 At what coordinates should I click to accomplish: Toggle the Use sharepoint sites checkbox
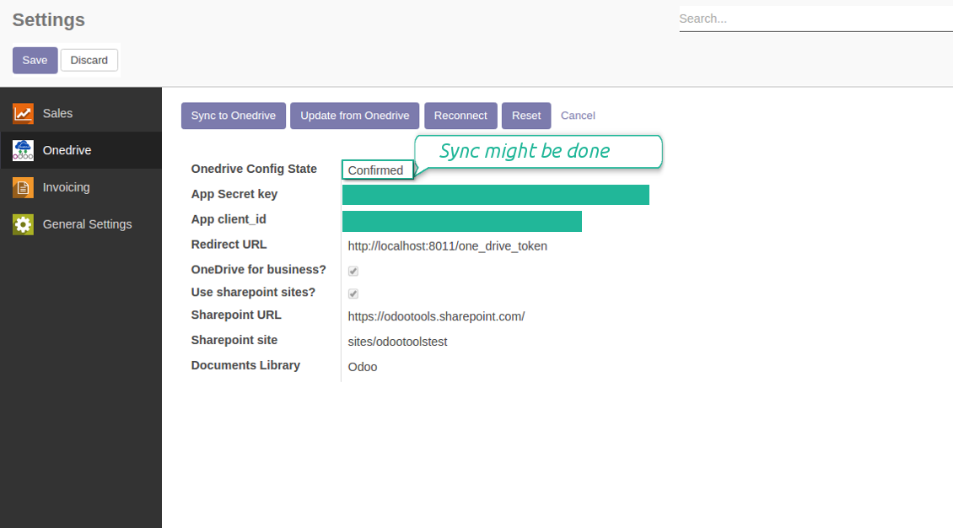coord(353,294)
